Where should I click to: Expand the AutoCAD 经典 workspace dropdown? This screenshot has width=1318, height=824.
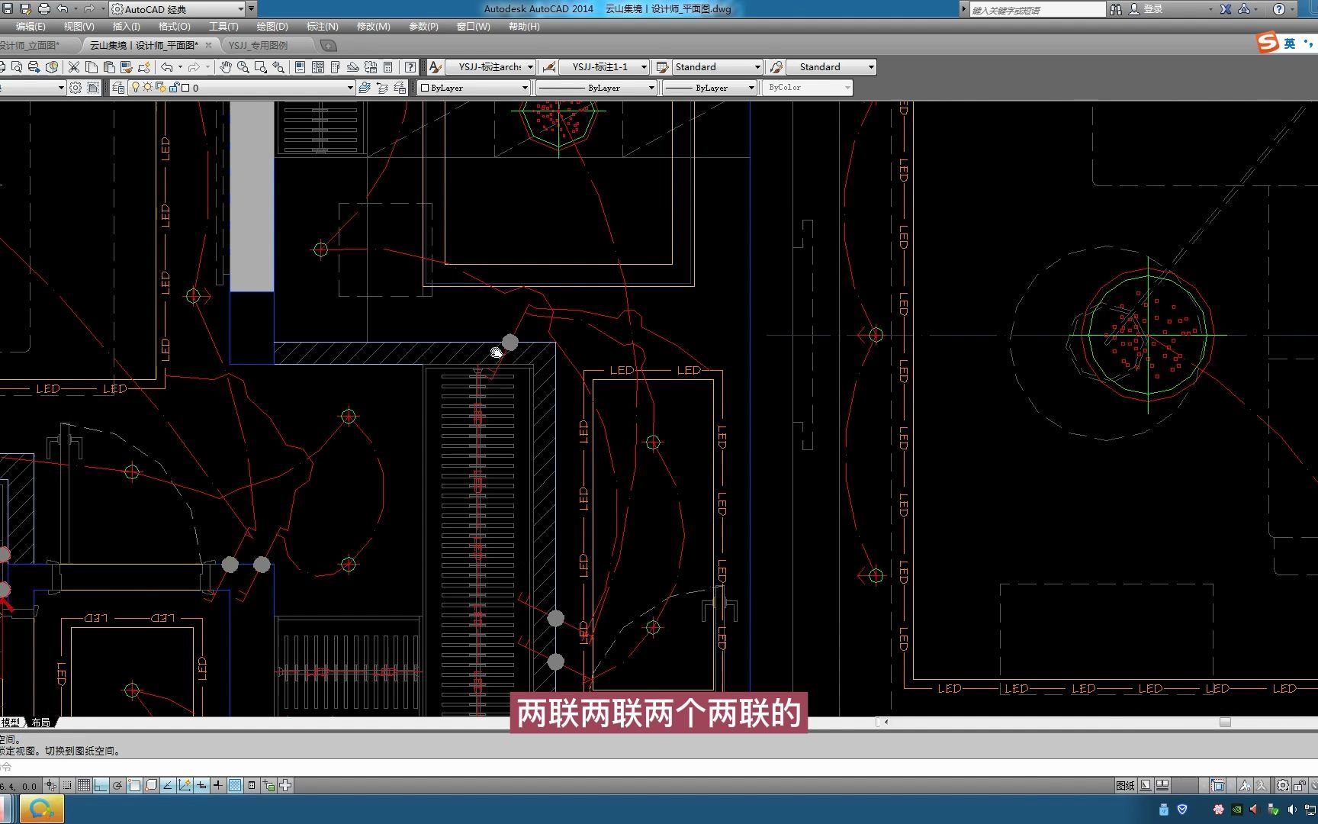(240, 9)
